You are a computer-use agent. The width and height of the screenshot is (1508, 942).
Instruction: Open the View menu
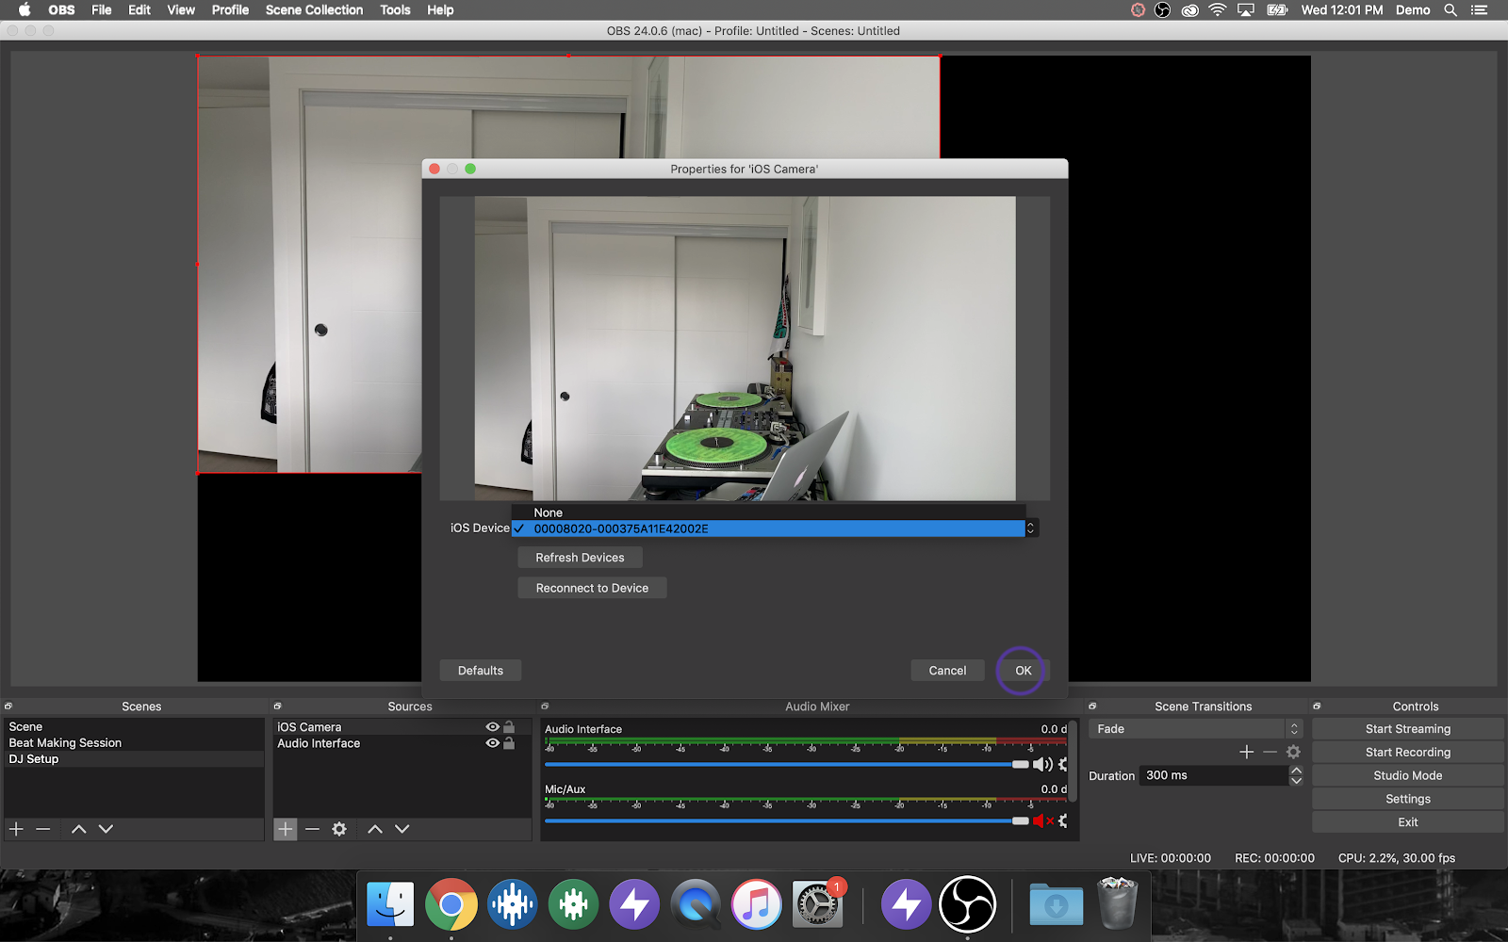point(181,10)
